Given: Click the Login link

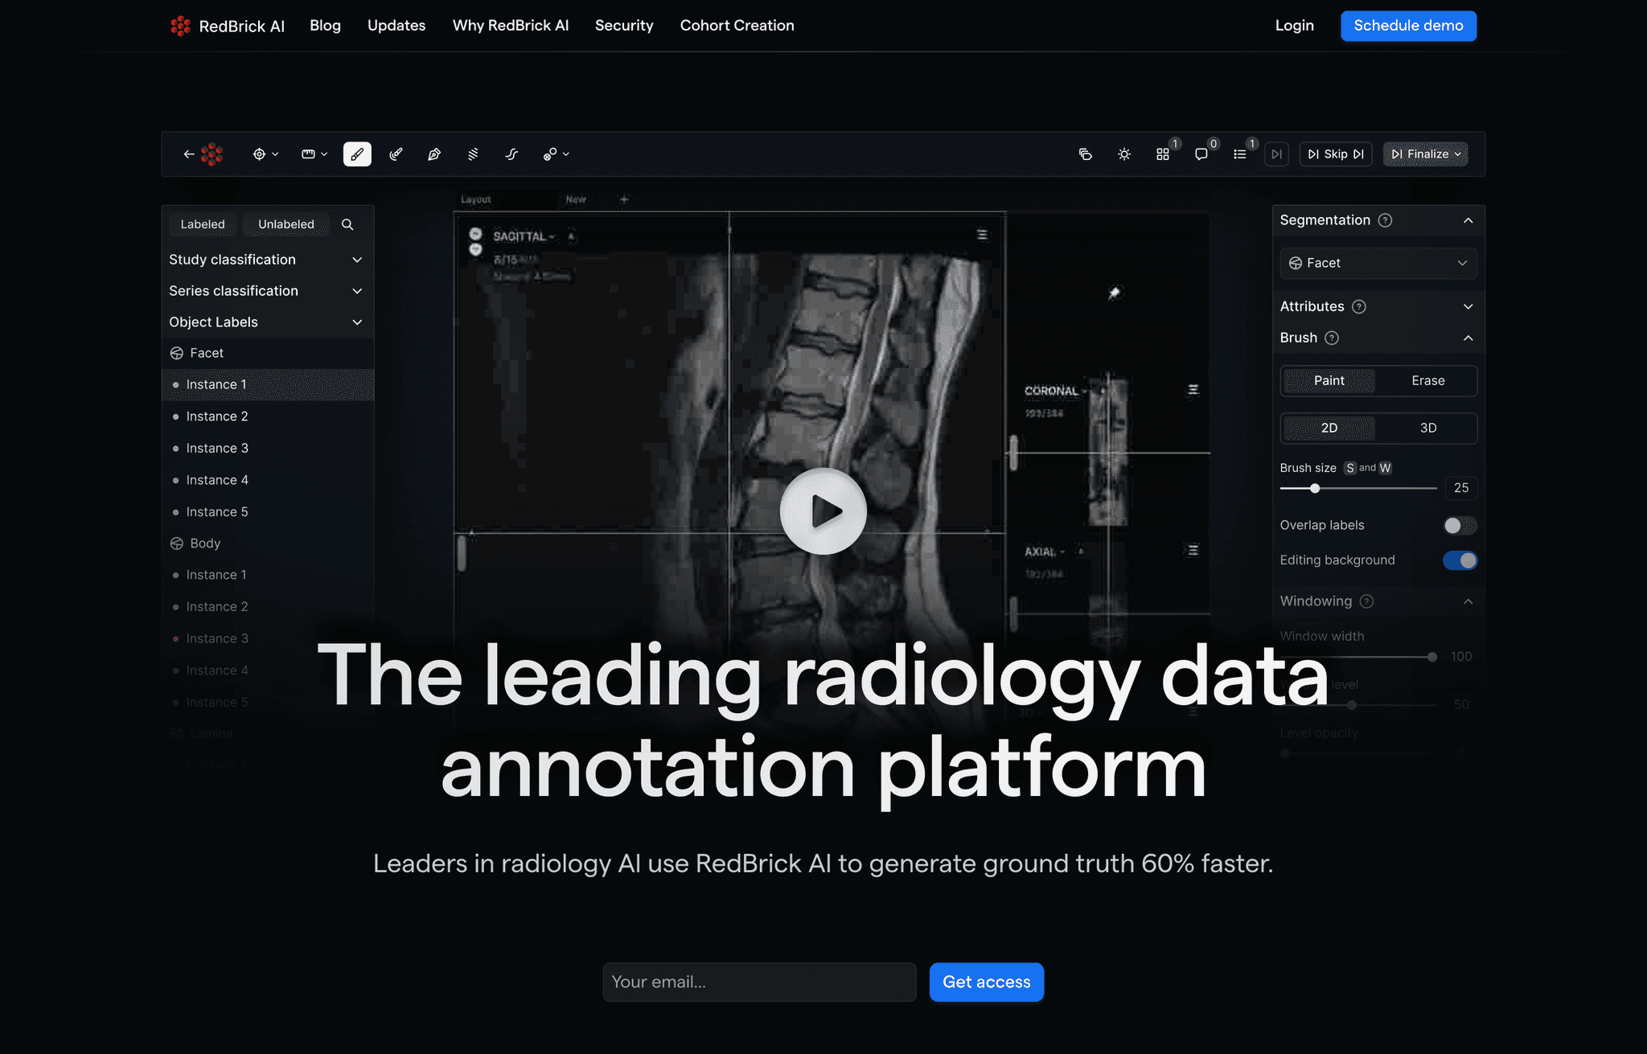Looking at the screenshot, I should pyautogui.click(x=1295, y=26).
